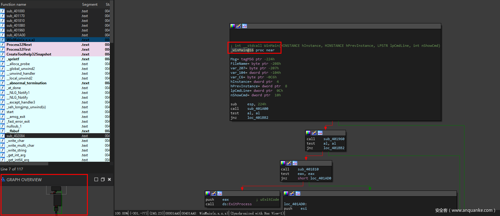Select CreateToolhelp32Snapshot in the function list
The image size is (500, 216).
pos(29,54)
